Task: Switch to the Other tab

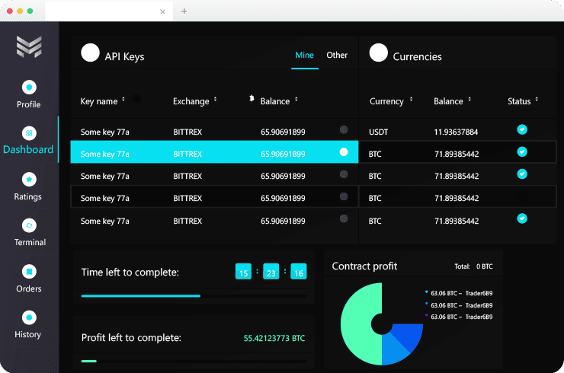Action: click(x=337, y=55)
